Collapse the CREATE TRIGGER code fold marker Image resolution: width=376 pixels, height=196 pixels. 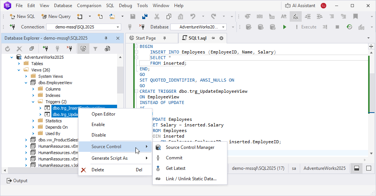[x=137, y=91]
